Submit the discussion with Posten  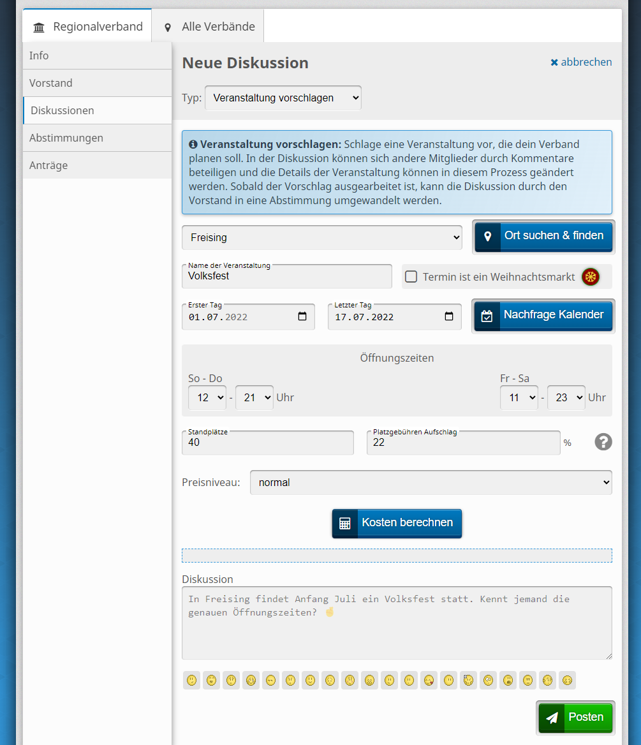pyautogui.click(x=575, y=717)
